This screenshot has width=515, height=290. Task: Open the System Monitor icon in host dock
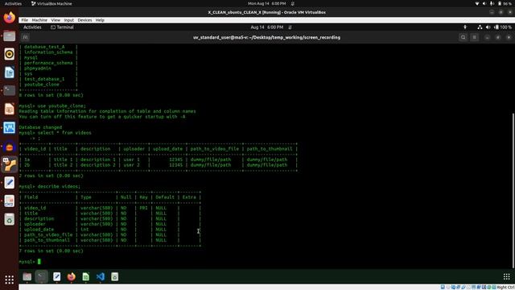point(9,127)
